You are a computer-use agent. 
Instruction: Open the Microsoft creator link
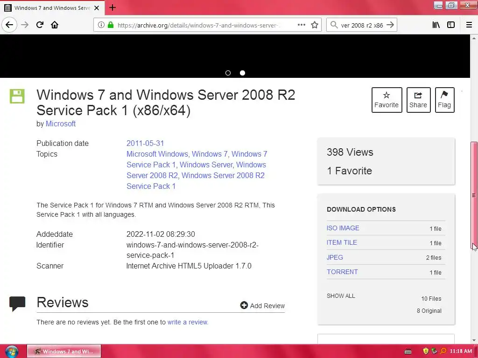pyautogui.click(x=60, y=124)
